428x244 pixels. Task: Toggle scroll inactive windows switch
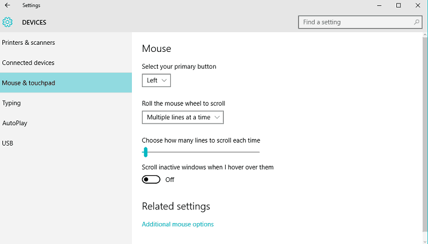(151, 180)
